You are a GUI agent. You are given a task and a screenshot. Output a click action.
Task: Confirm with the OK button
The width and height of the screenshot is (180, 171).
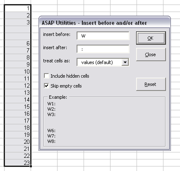pos(151,38)
